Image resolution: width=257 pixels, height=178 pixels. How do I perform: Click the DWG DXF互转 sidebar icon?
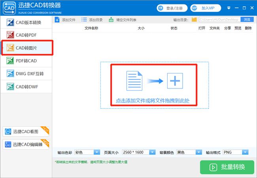(10, 74)
